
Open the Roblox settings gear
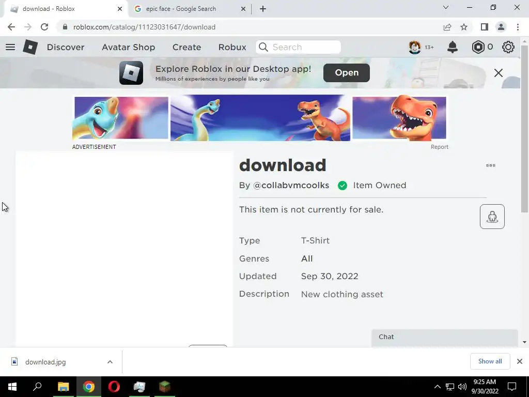click(x=508, y=47)
